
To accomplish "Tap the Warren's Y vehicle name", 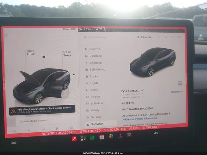I will [177, 92].
